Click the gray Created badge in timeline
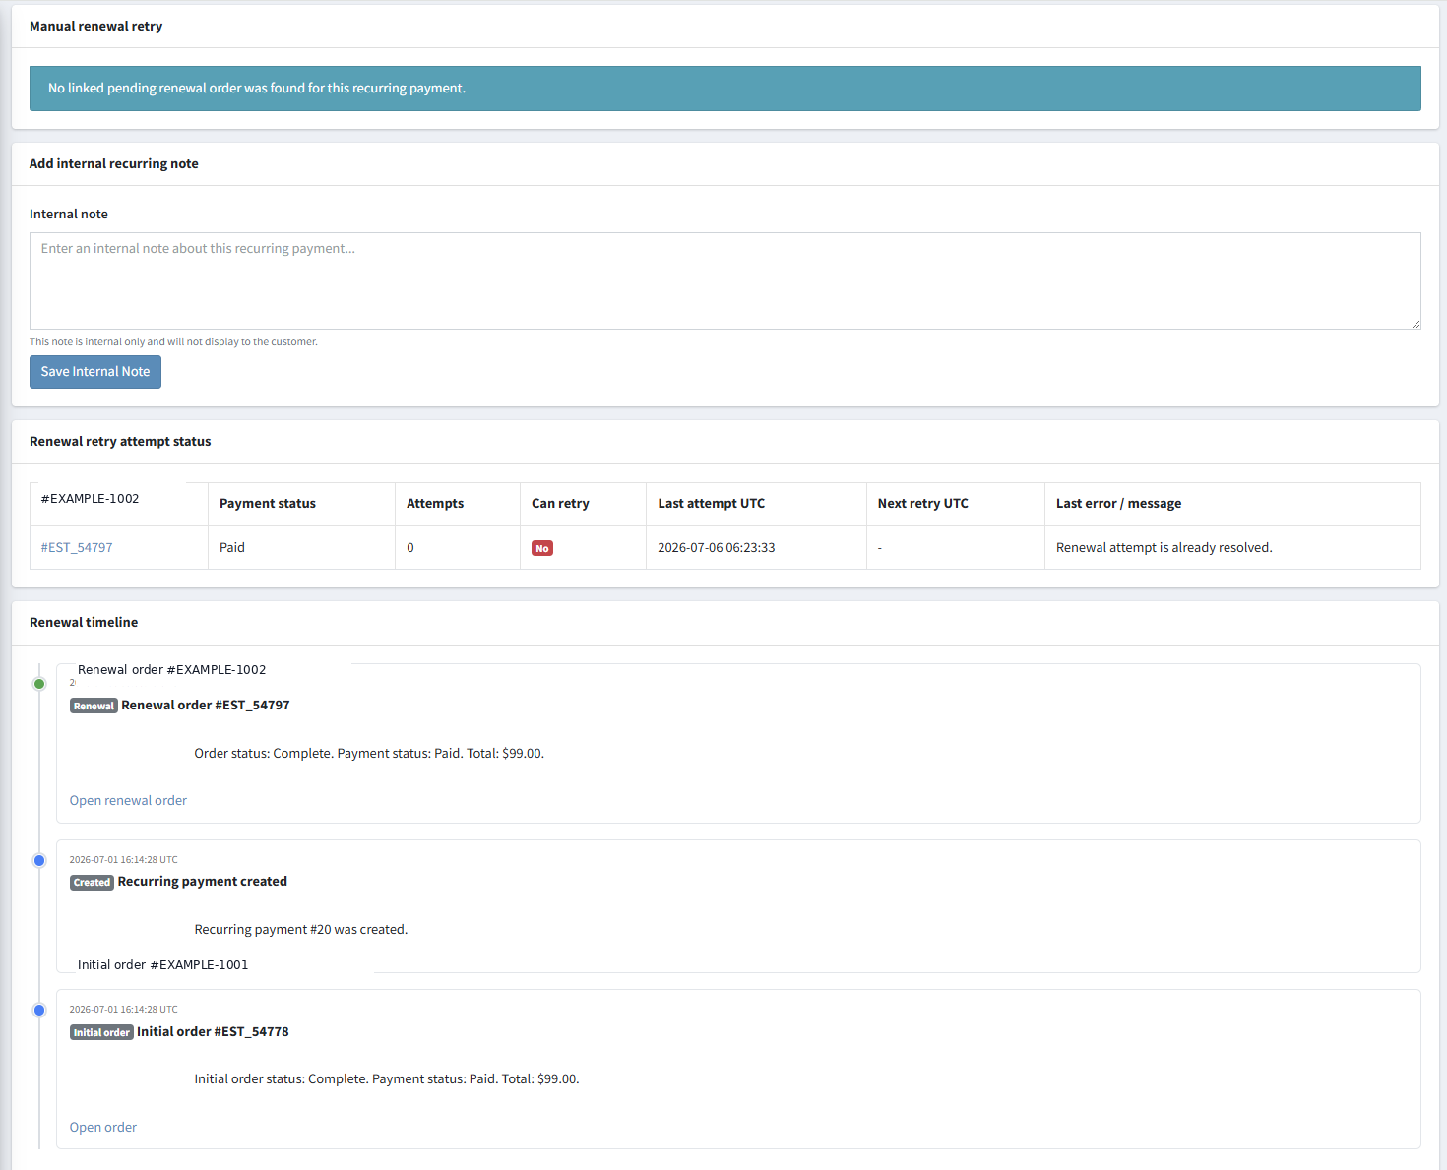Viewport: 1447px width, 1170px height. click(92, 882)
